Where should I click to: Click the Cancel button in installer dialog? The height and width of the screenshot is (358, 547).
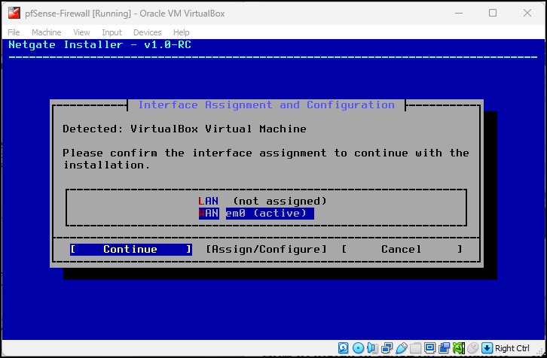[402, 250]
